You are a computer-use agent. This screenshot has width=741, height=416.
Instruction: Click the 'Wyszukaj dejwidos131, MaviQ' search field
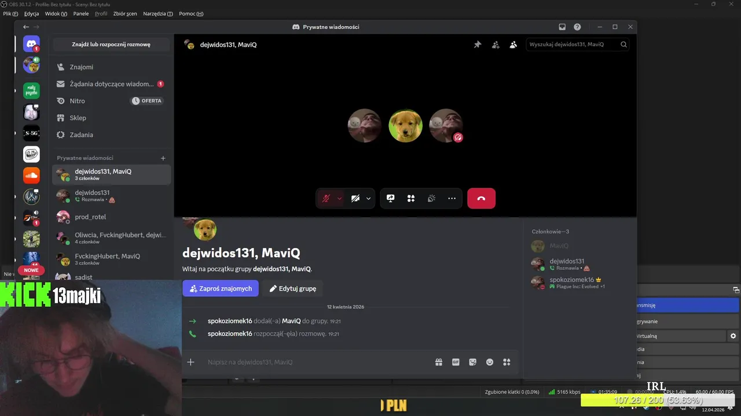(577, 44)
